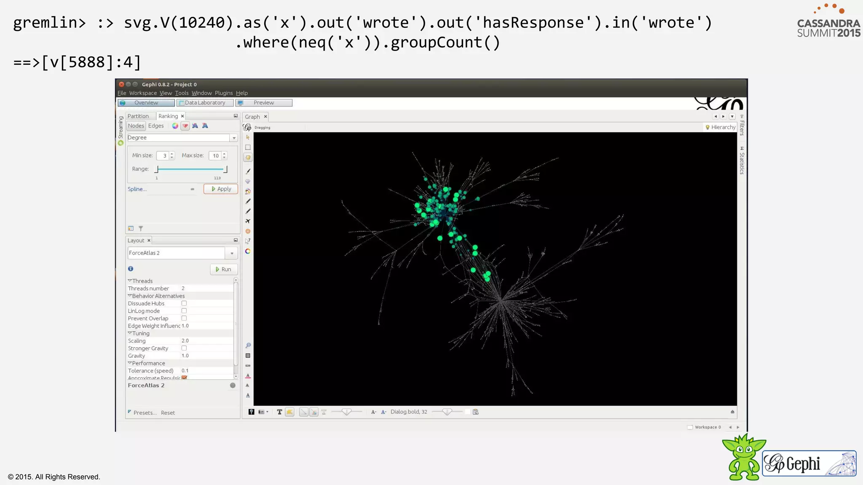Click the Dialog.bold, 32 font selector
The width and height of the screenshot is (863, 485).
pyautogui.click(x=409, y=412)
